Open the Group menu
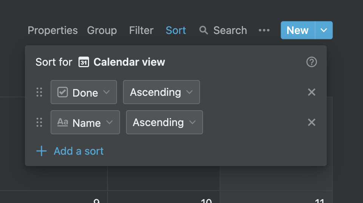Viewport: 363px width, 203px height. 102,30
